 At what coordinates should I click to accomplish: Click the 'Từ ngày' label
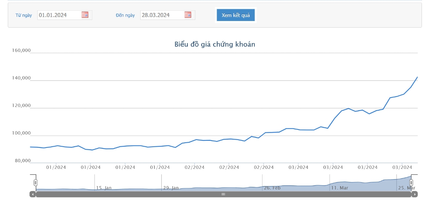24,15
